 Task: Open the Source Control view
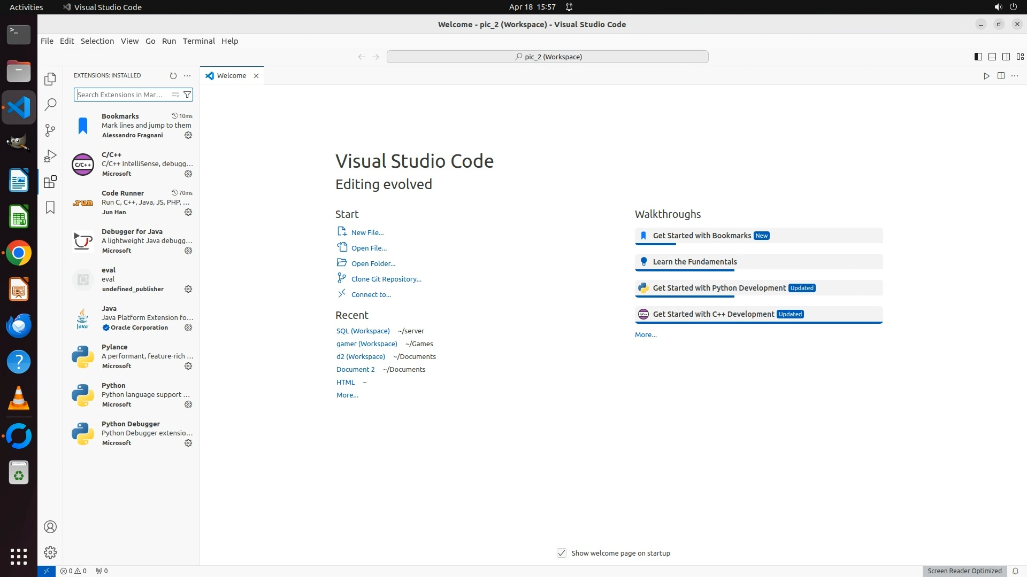click(50, 130)
